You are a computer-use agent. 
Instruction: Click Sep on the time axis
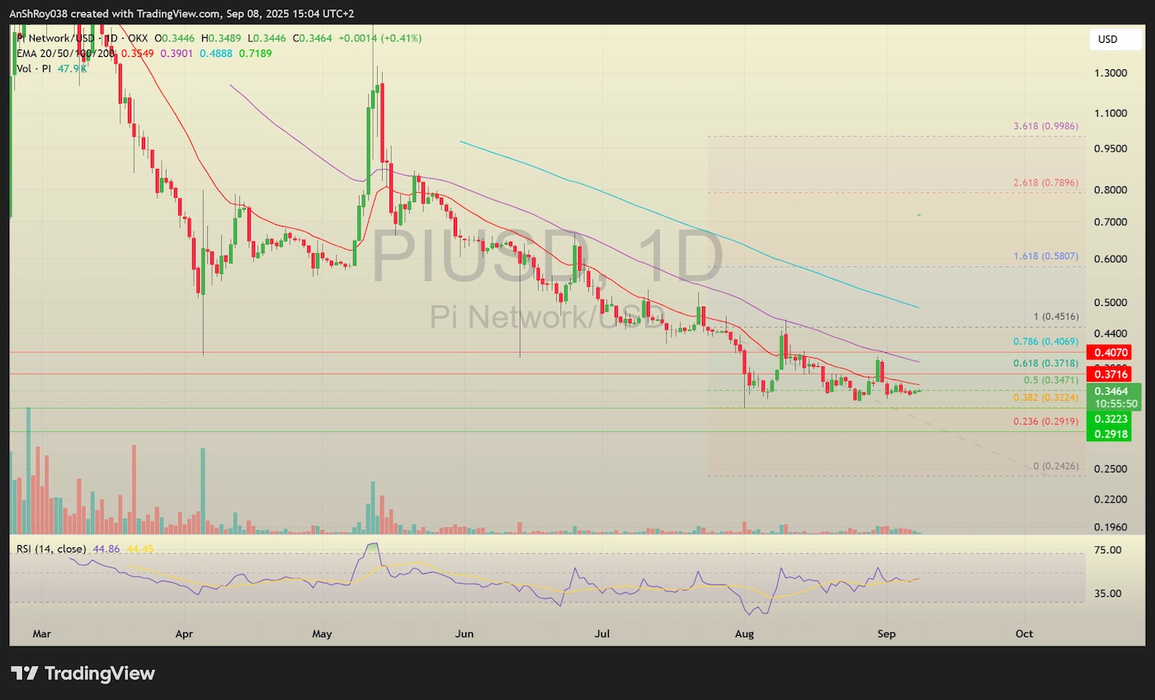tap(886, 634)
